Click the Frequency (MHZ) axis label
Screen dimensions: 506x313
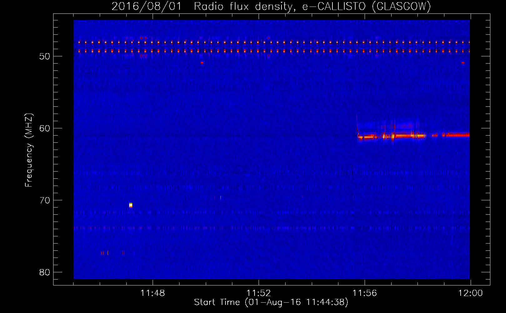[x=28, y=150]
